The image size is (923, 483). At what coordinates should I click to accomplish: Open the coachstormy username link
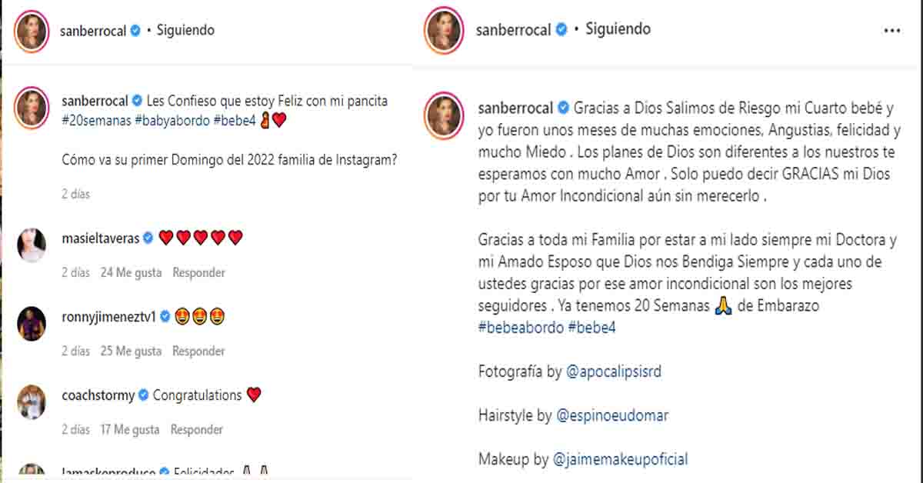[x=98, y=395]
